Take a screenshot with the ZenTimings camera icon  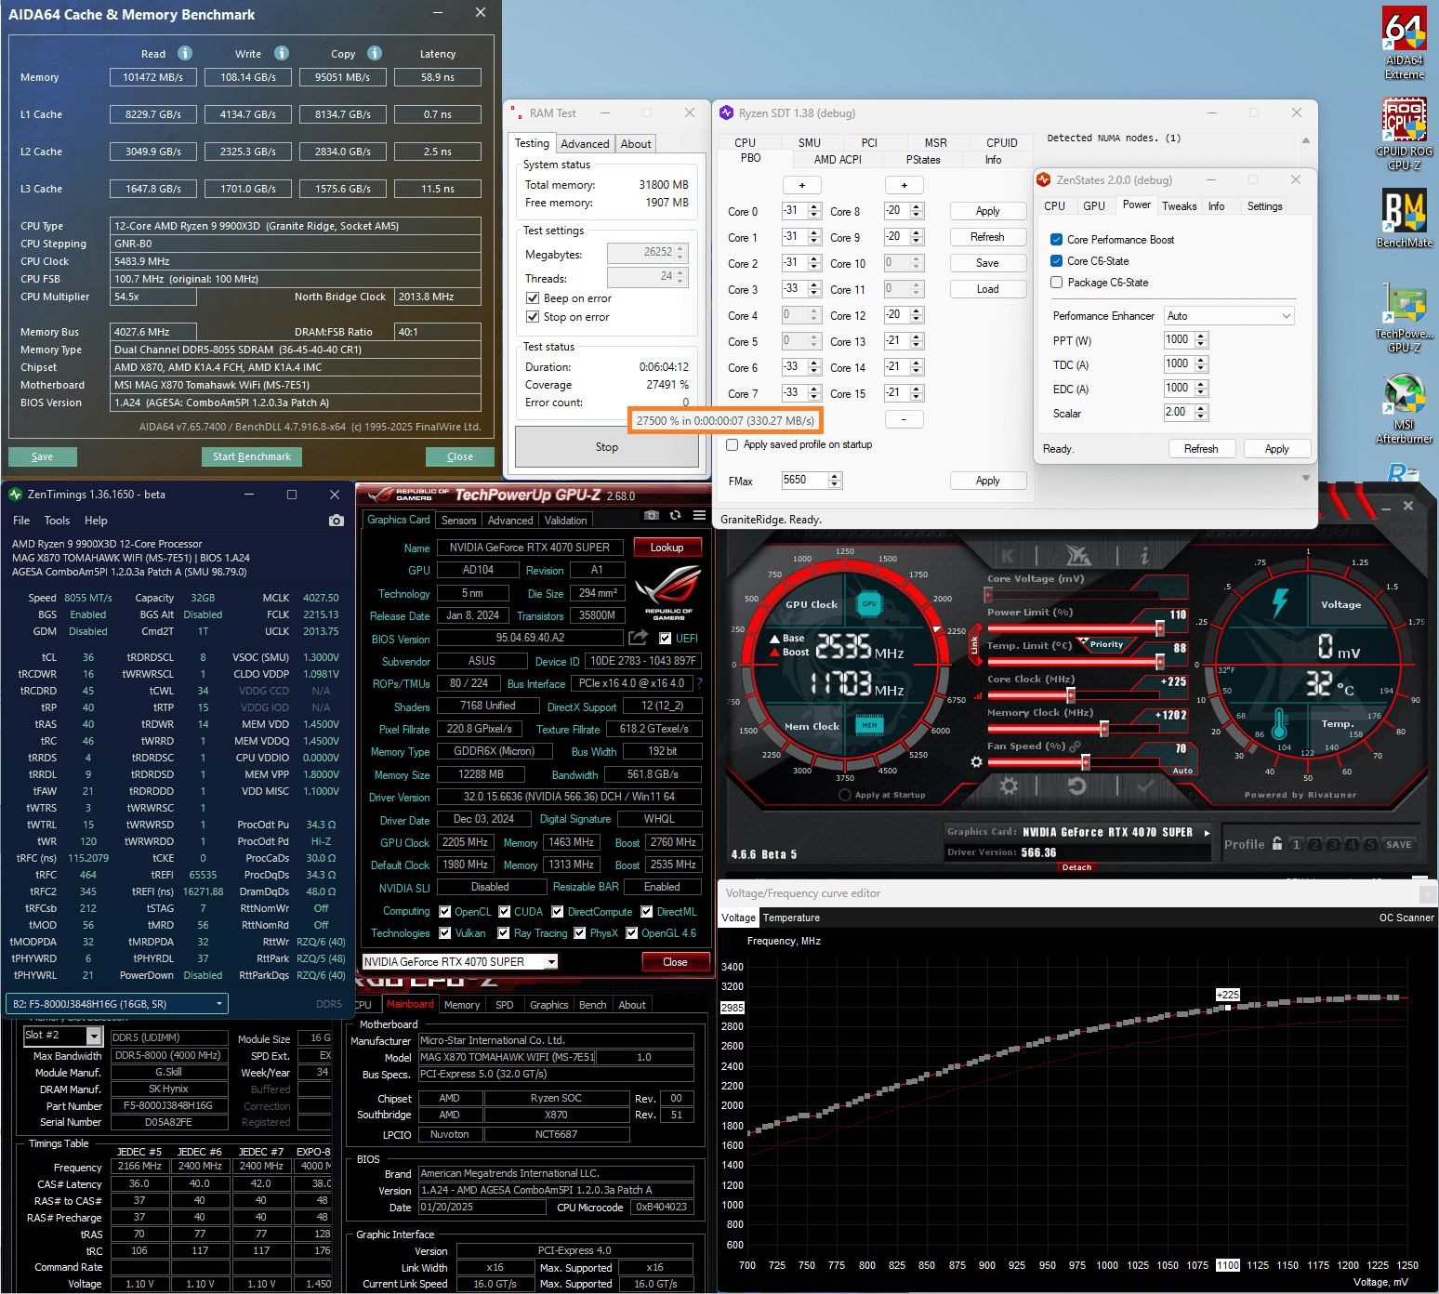coord(337,521)
